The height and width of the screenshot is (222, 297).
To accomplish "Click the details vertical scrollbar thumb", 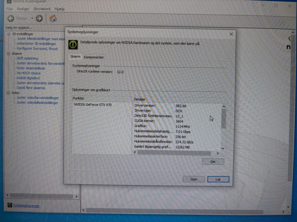I will [223, 119].
